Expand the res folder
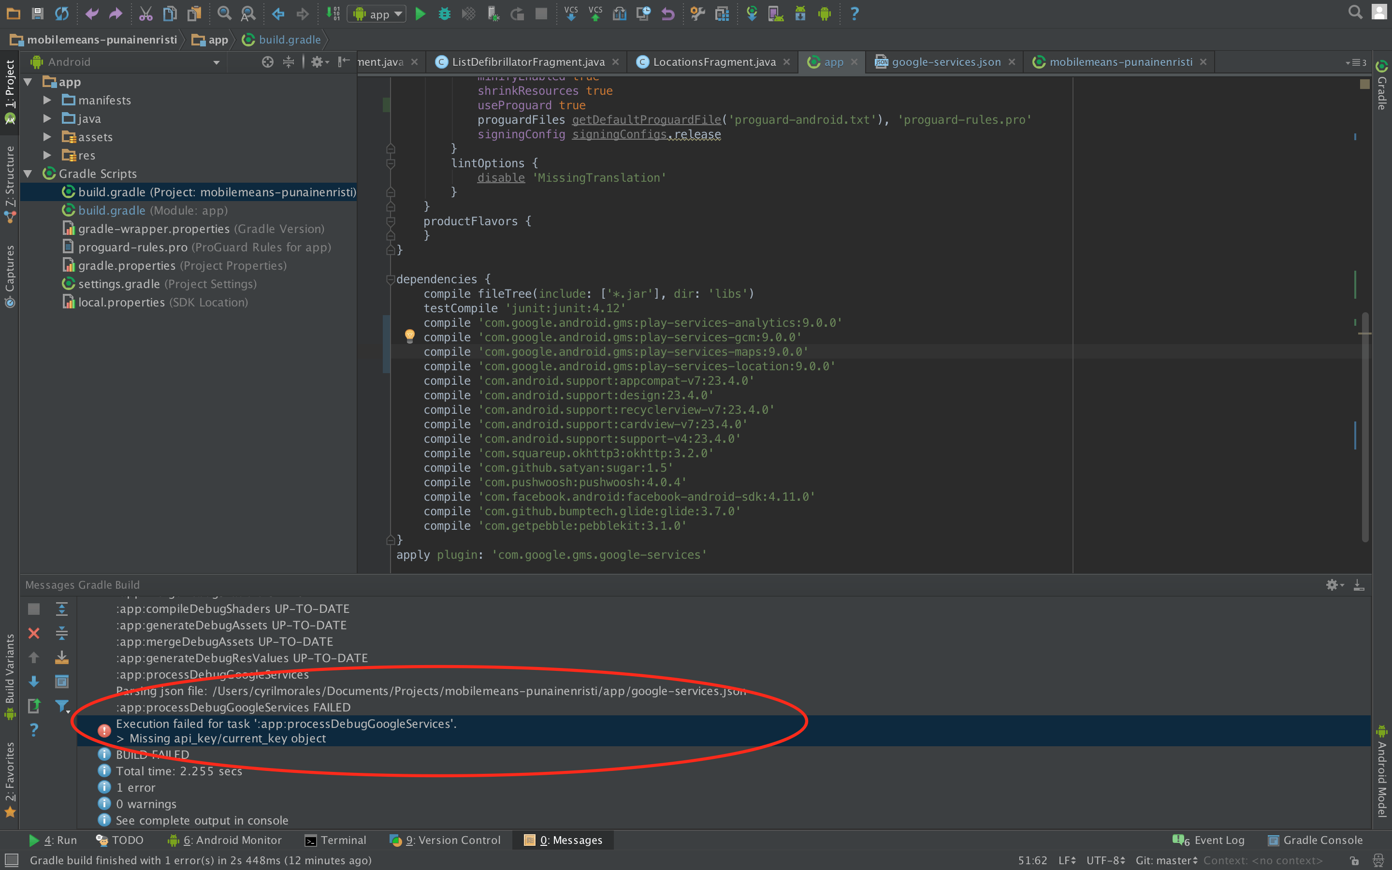The height and width of the screenshot is (870, 1392). pos(47,155)
